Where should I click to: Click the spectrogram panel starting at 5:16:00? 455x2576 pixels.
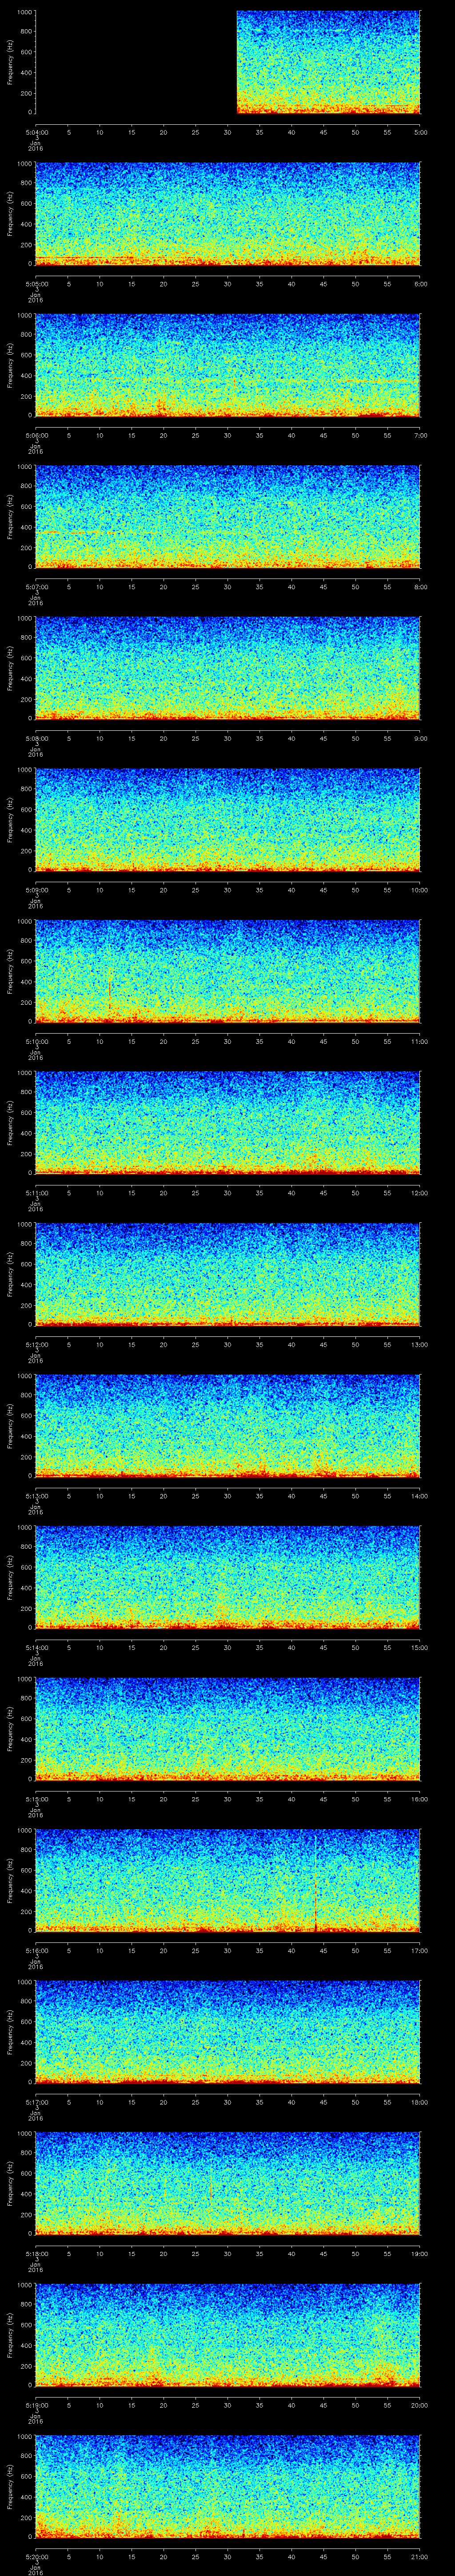[x=228, y=1882]
